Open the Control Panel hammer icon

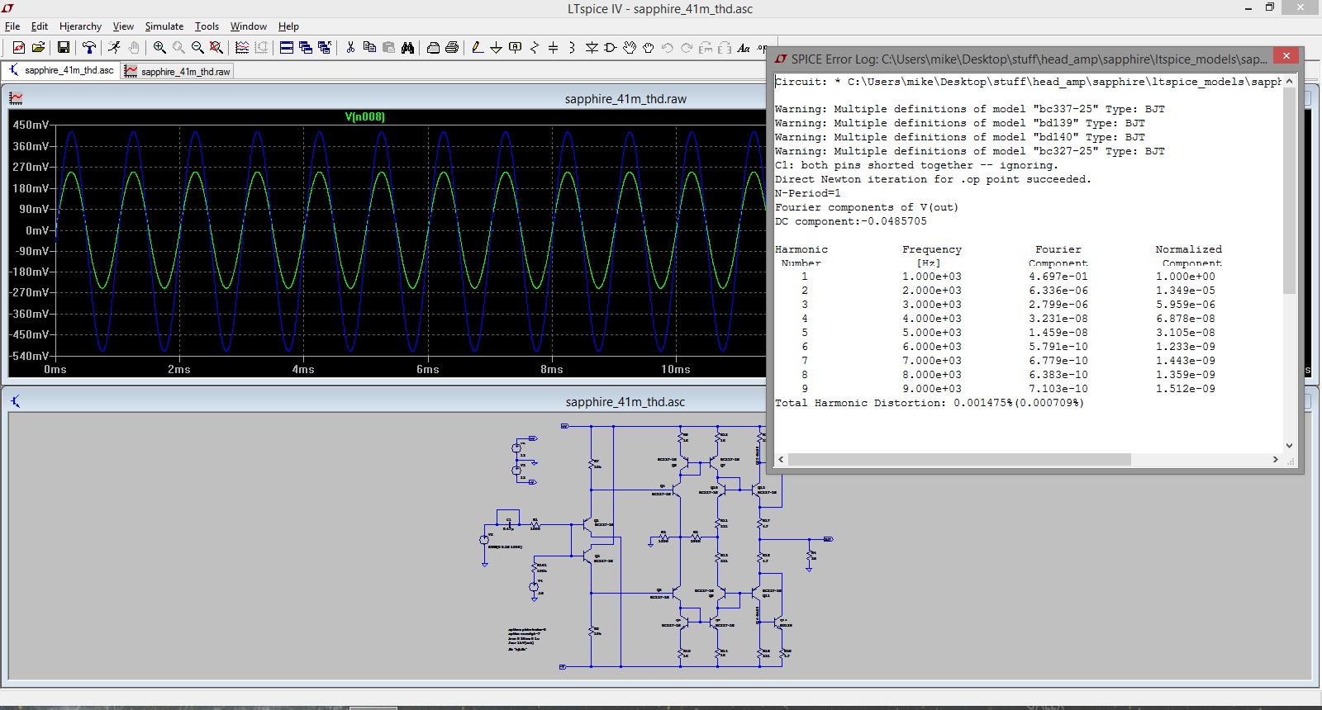88,48
